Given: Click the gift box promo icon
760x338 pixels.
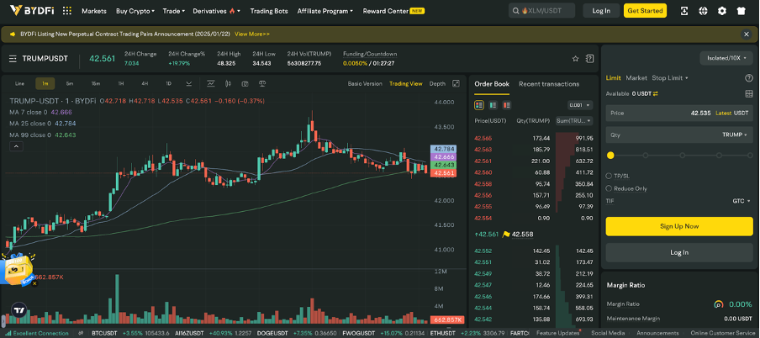Looking at the screenshot, I should tap(18, 269).
